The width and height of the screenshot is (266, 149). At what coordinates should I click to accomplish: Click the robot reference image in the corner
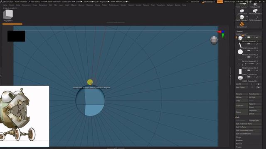point(25,116)
